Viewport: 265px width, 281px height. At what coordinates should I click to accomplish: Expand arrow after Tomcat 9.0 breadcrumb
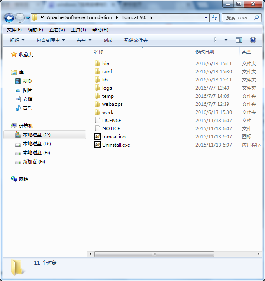[x=152, y=17]
